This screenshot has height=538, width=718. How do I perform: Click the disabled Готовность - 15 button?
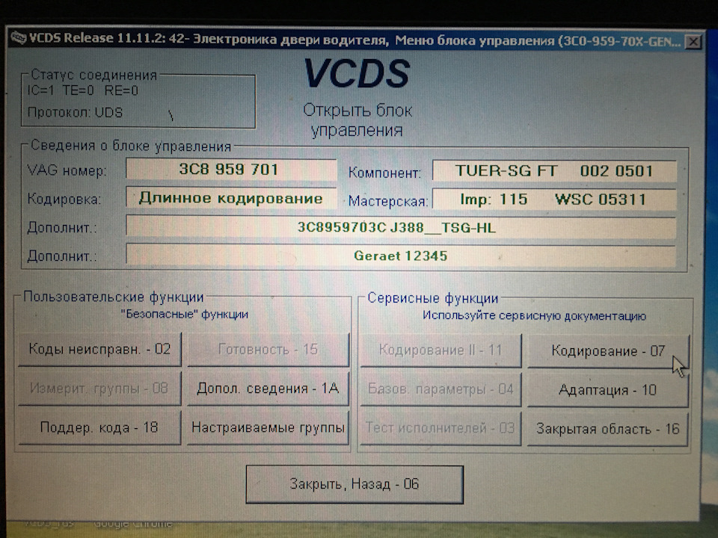[269, 350]
